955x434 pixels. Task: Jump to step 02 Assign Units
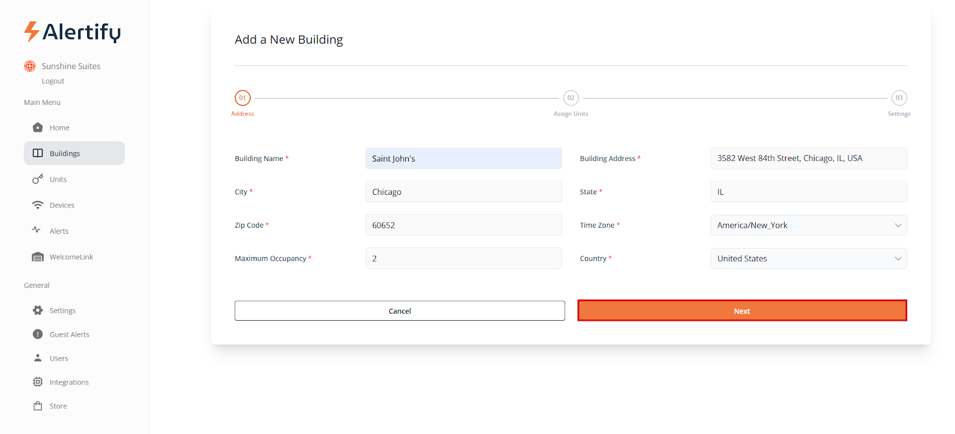(571, 98)
